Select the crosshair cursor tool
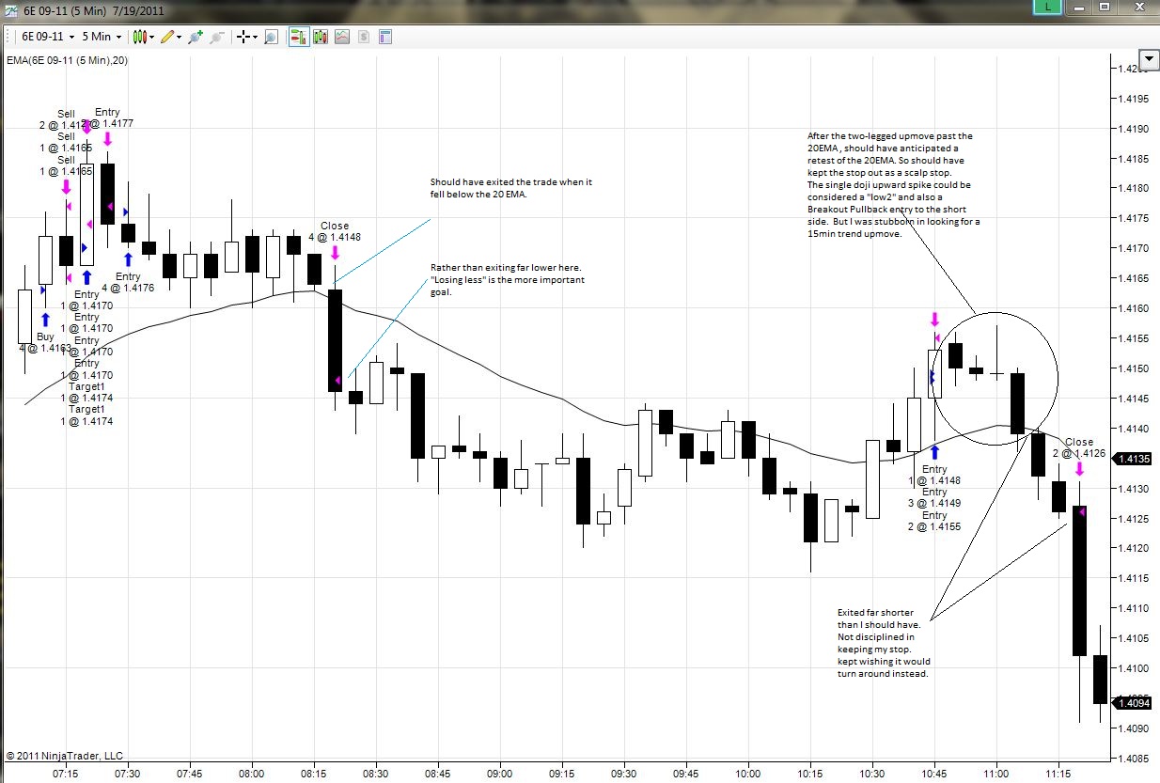 click(x=243, y=37)
